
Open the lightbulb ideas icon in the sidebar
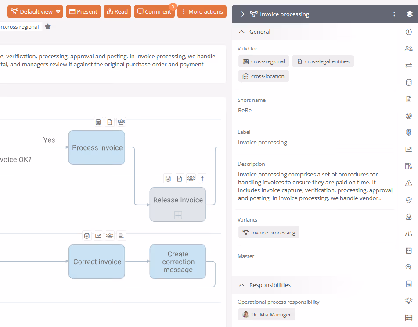(408, 301)
